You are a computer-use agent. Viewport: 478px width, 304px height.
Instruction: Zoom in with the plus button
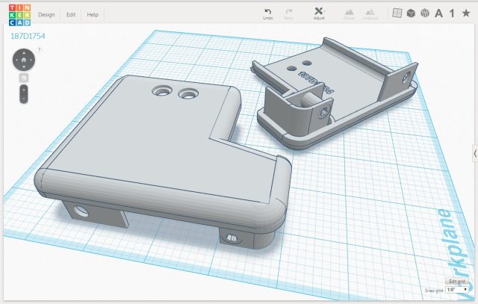pyautogui.click(x=24, y=90)
